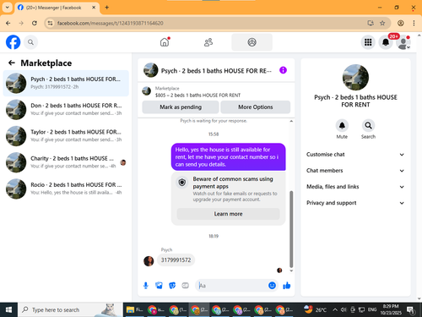The image size is (422, 317).
Task: Choose a sticker with the sticker icon
Action: click(x=172, y=286)
